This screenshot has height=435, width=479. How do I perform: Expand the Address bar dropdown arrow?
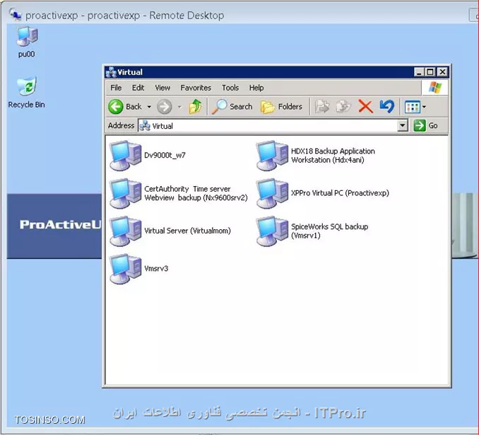403,126
